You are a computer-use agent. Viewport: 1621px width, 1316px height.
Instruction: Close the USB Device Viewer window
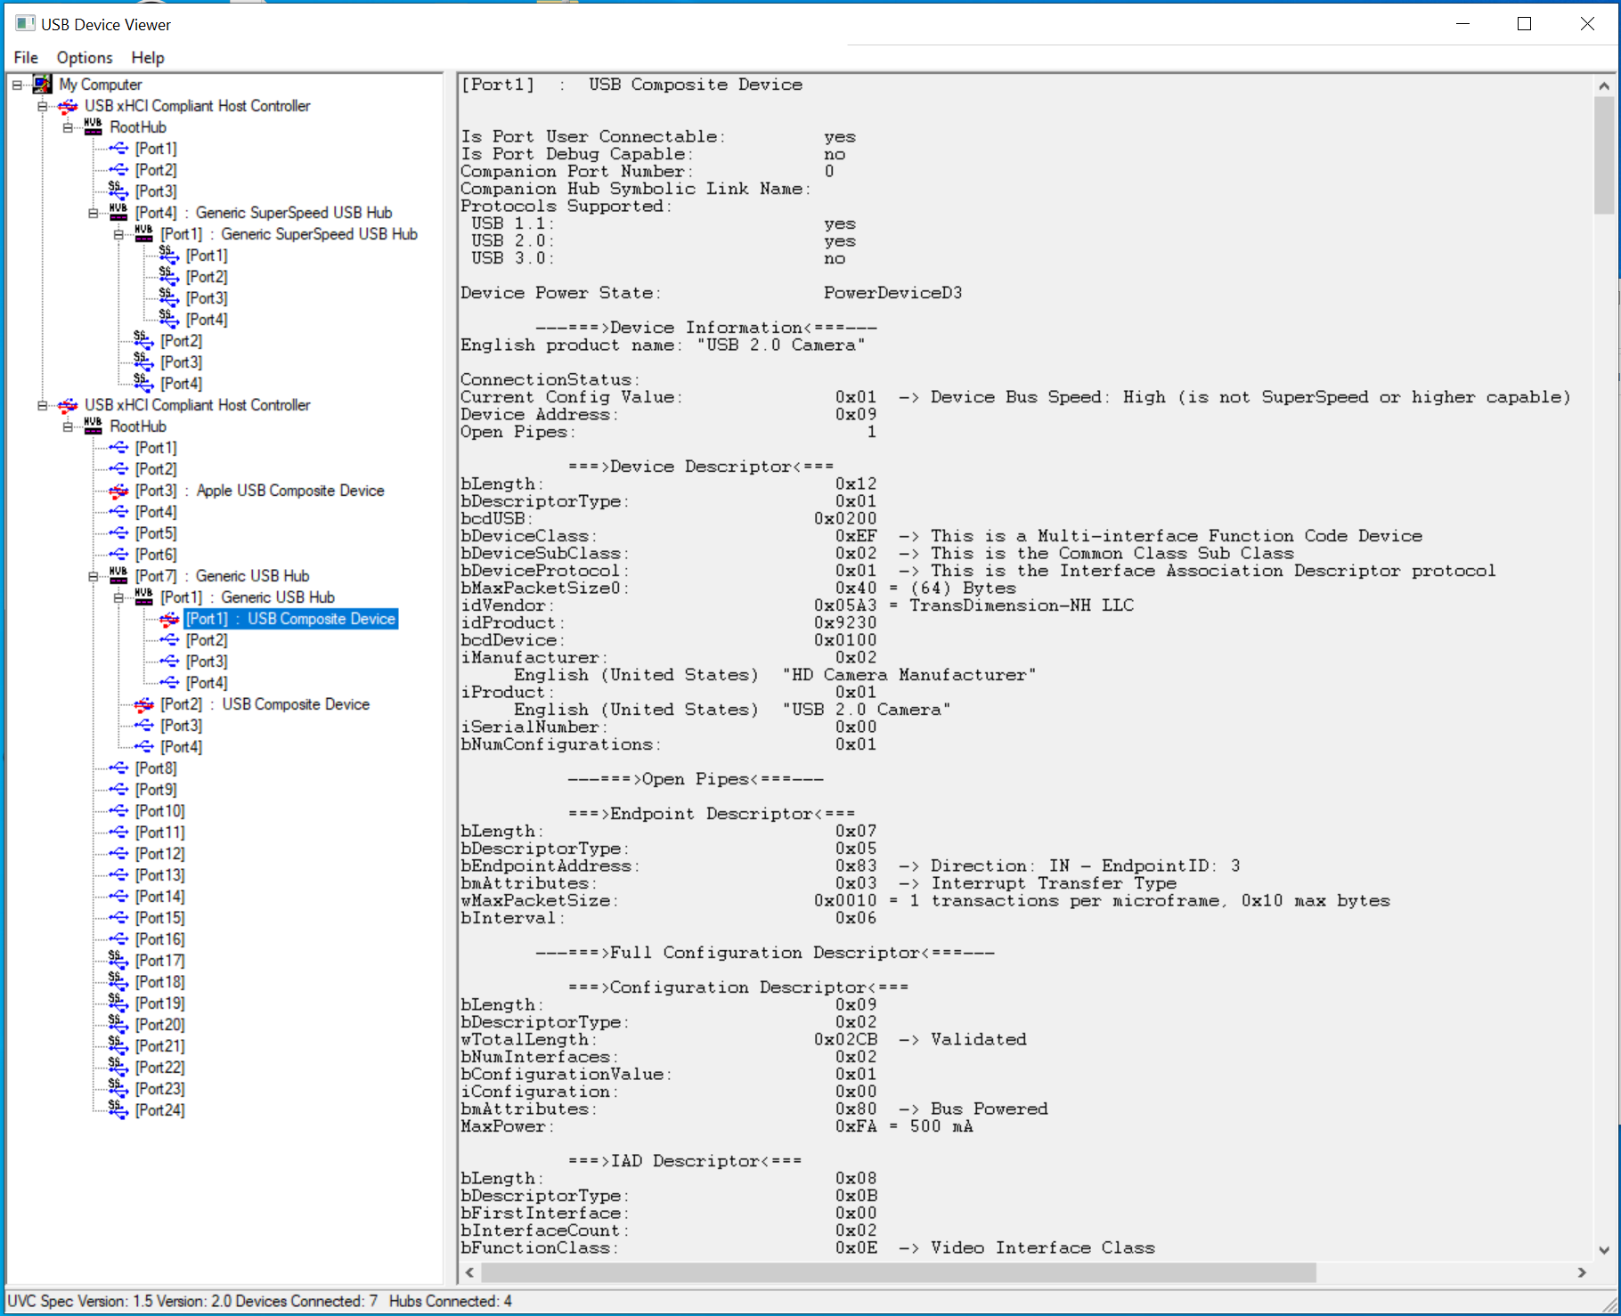point(1586,24)
